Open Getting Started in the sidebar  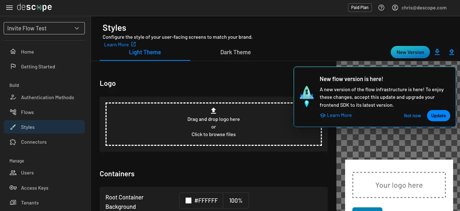[x=44, y=67]
